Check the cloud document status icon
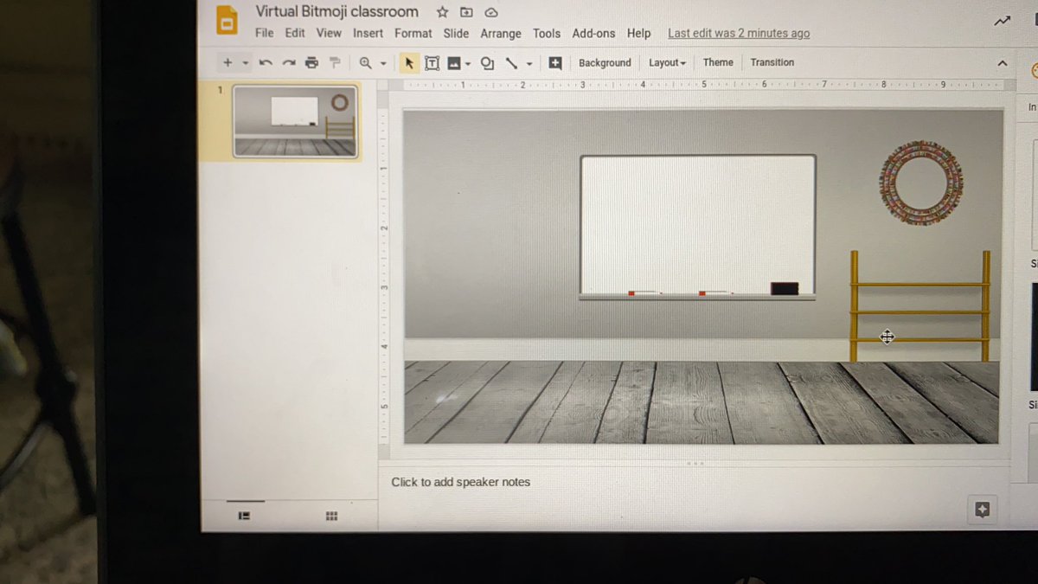The image size is (1038, 584). [491, 12]
